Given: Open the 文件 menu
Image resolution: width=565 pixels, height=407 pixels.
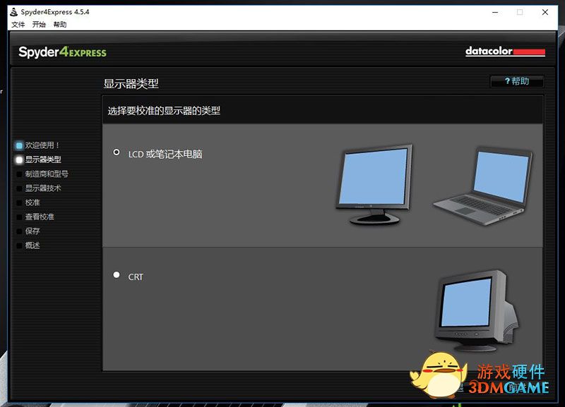Looking at the screenshot, I should [x=18, y=25].
